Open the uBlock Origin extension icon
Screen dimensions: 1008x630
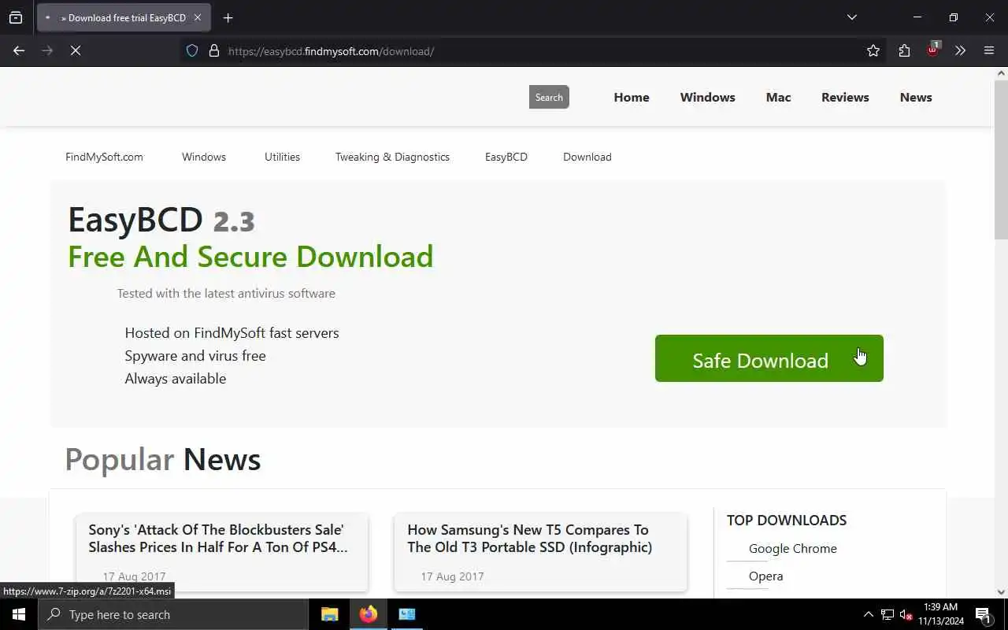(x=933, y=50)
